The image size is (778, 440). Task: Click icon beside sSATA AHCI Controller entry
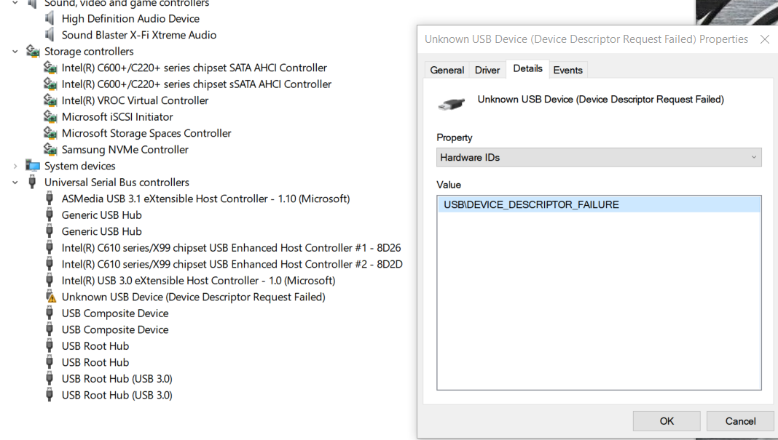(50, 84)
